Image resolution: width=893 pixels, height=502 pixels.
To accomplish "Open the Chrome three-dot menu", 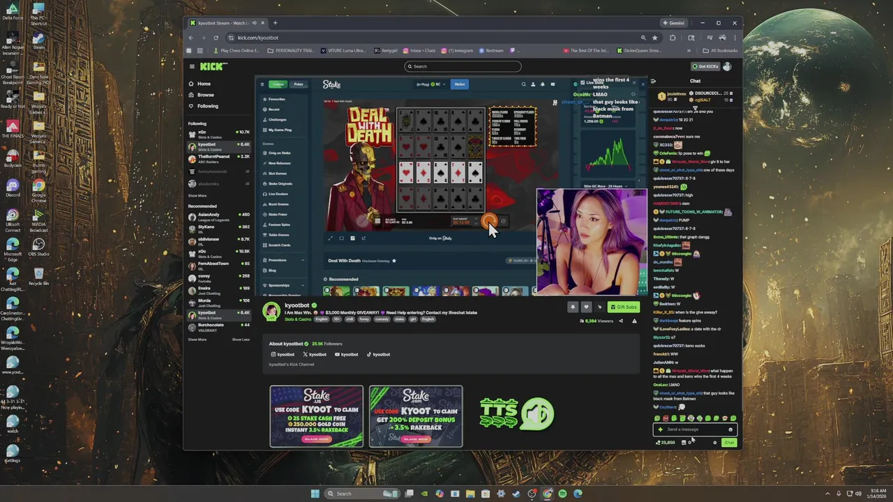I will point(734,38).
